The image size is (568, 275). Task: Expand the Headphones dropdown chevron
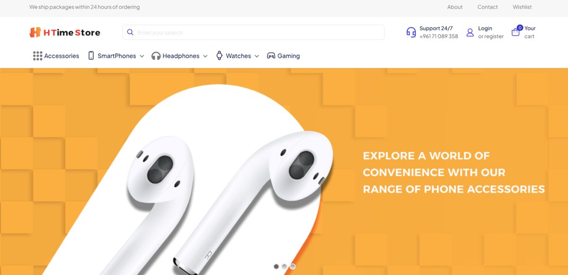[205, 56]
